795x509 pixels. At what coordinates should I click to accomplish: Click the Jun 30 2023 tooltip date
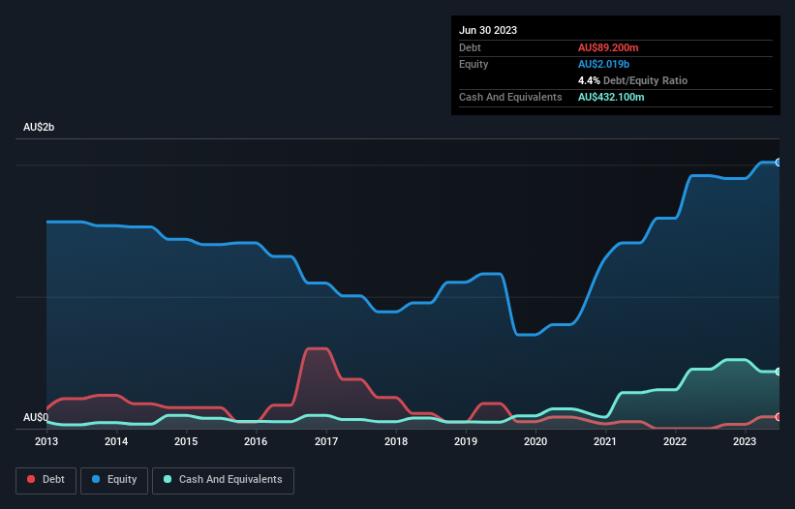pos(488,30)
